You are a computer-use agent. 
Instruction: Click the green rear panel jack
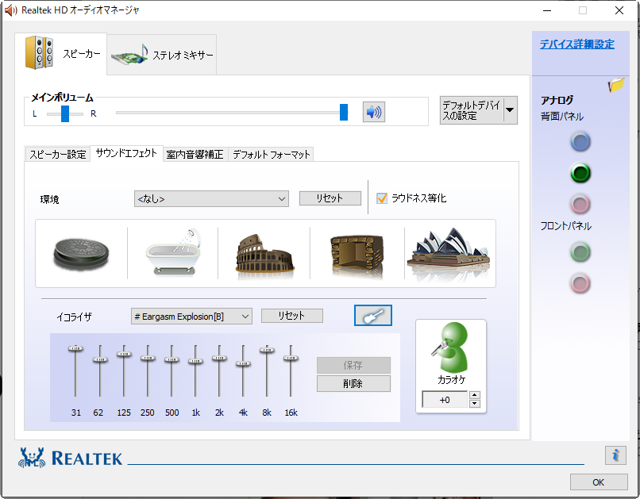580,173
